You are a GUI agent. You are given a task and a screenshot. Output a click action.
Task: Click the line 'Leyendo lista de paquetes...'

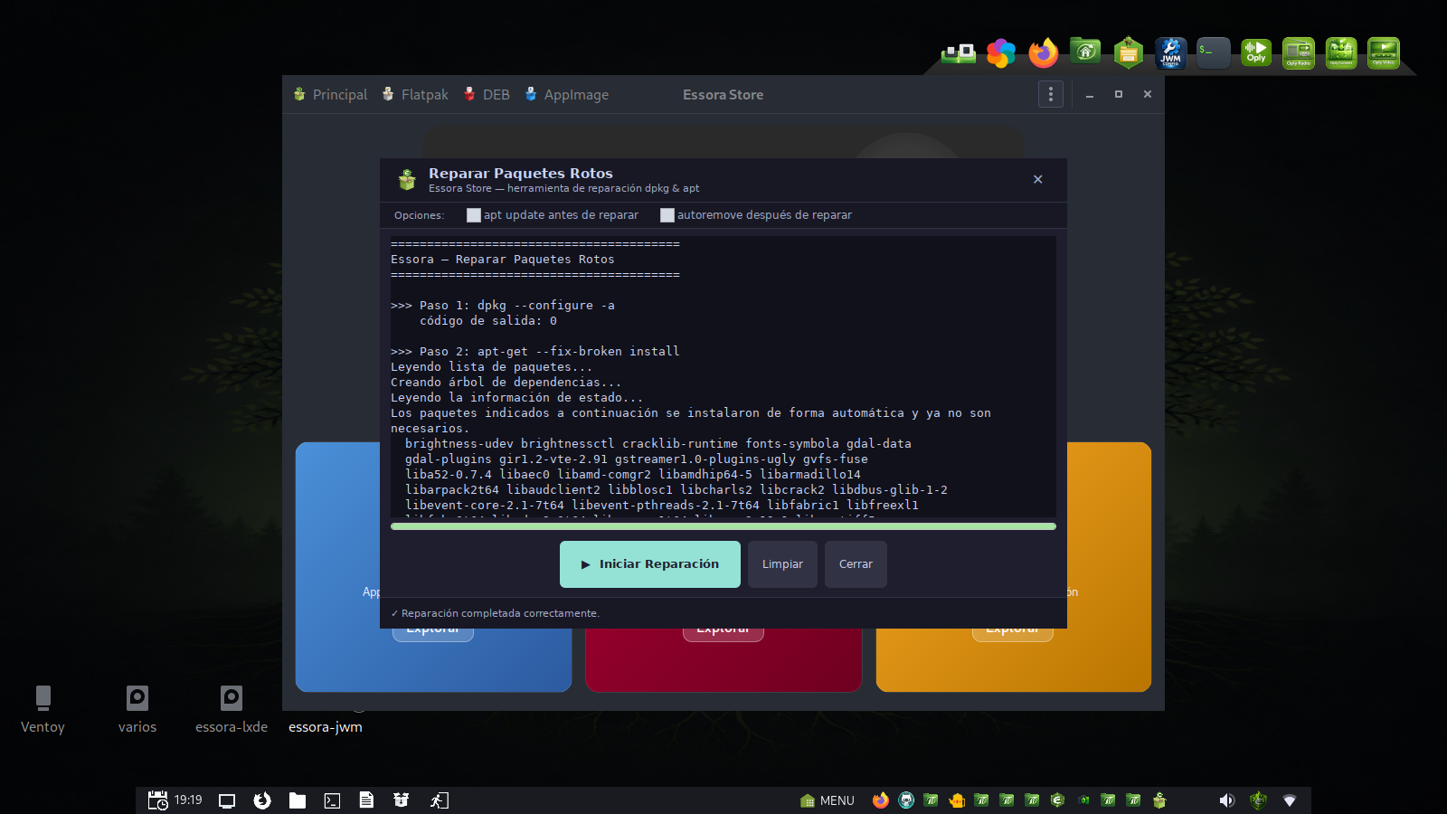[492, 367]
